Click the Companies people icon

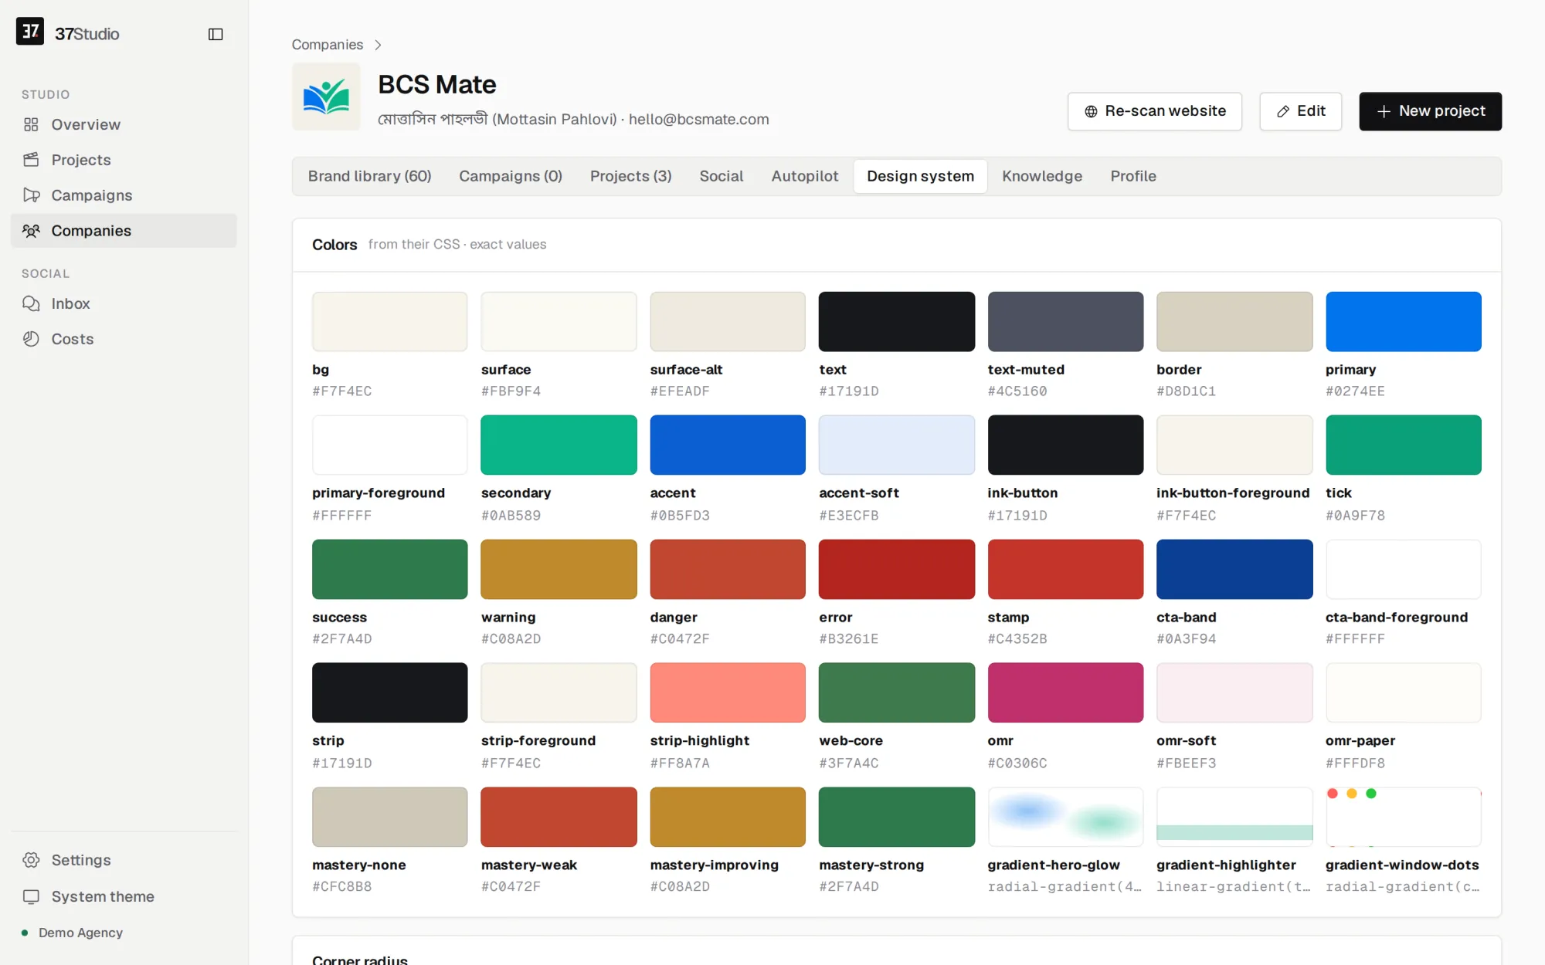(x=31, y=231)
